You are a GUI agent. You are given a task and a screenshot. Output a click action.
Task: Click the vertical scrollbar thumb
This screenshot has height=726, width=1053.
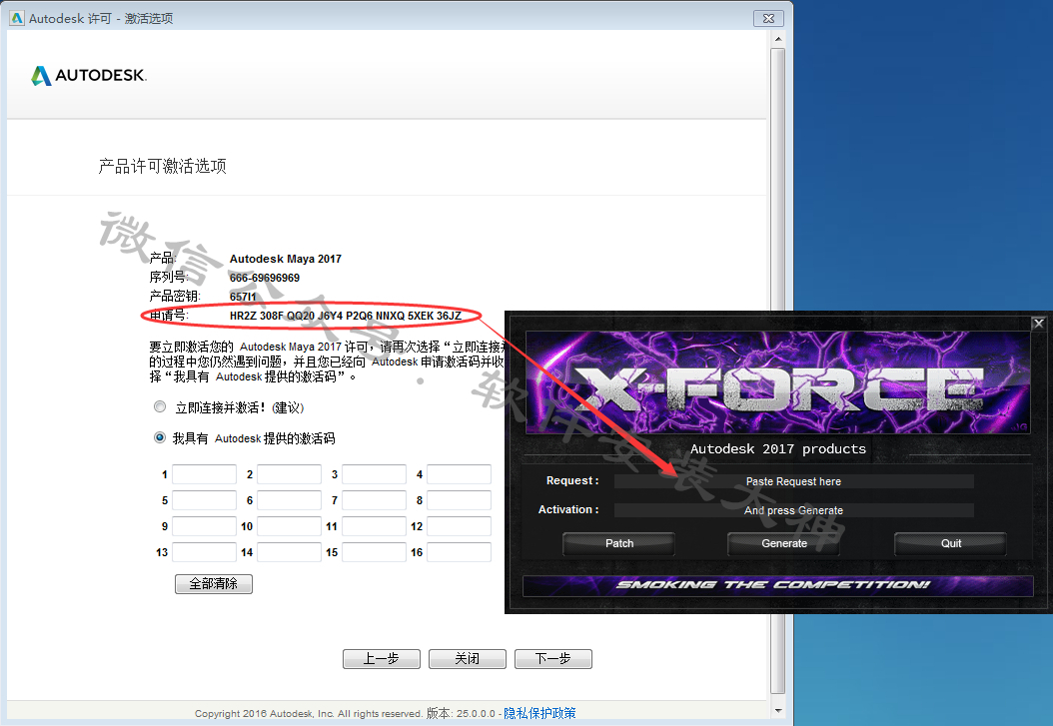click(x=778, y=371)
